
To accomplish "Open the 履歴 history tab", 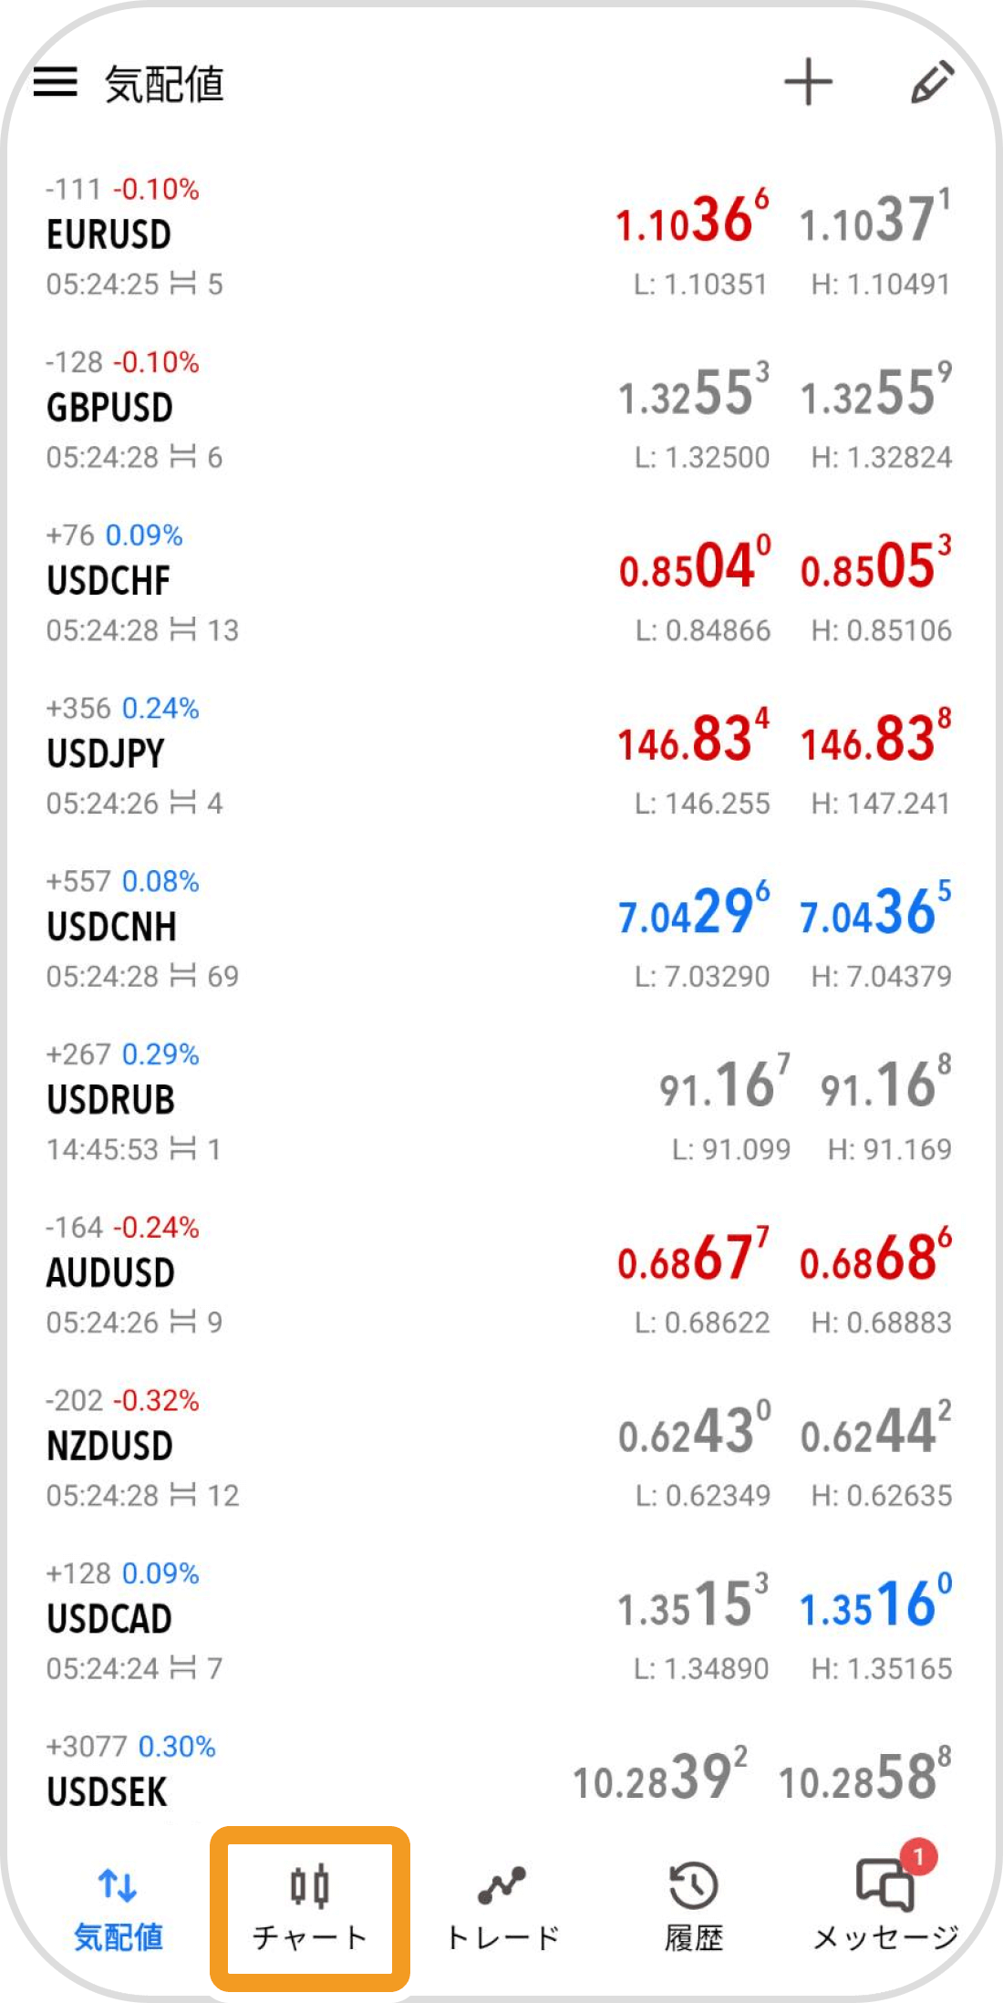I will [694, 1907].
